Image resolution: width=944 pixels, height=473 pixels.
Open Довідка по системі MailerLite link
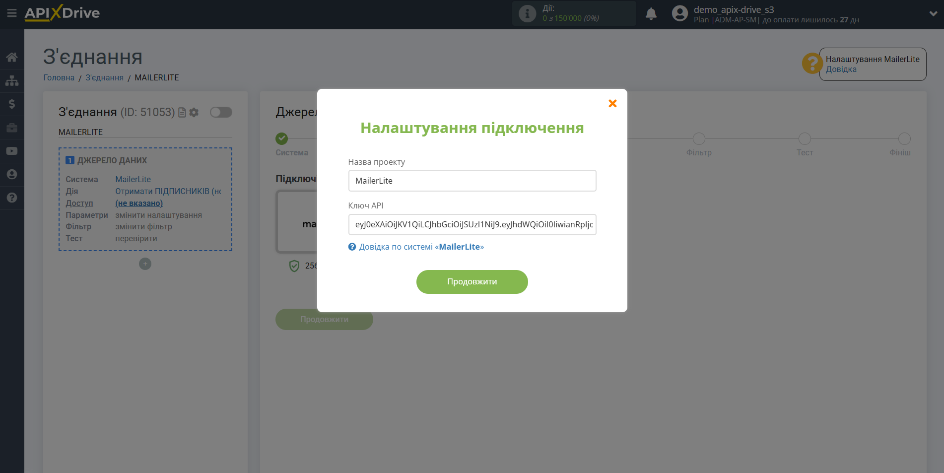[421, 247]
